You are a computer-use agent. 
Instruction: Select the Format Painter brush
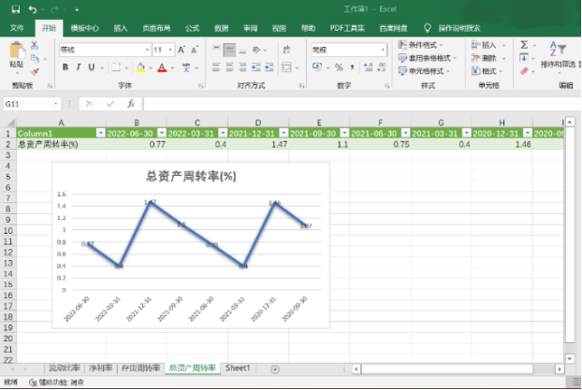coord(35,71)
